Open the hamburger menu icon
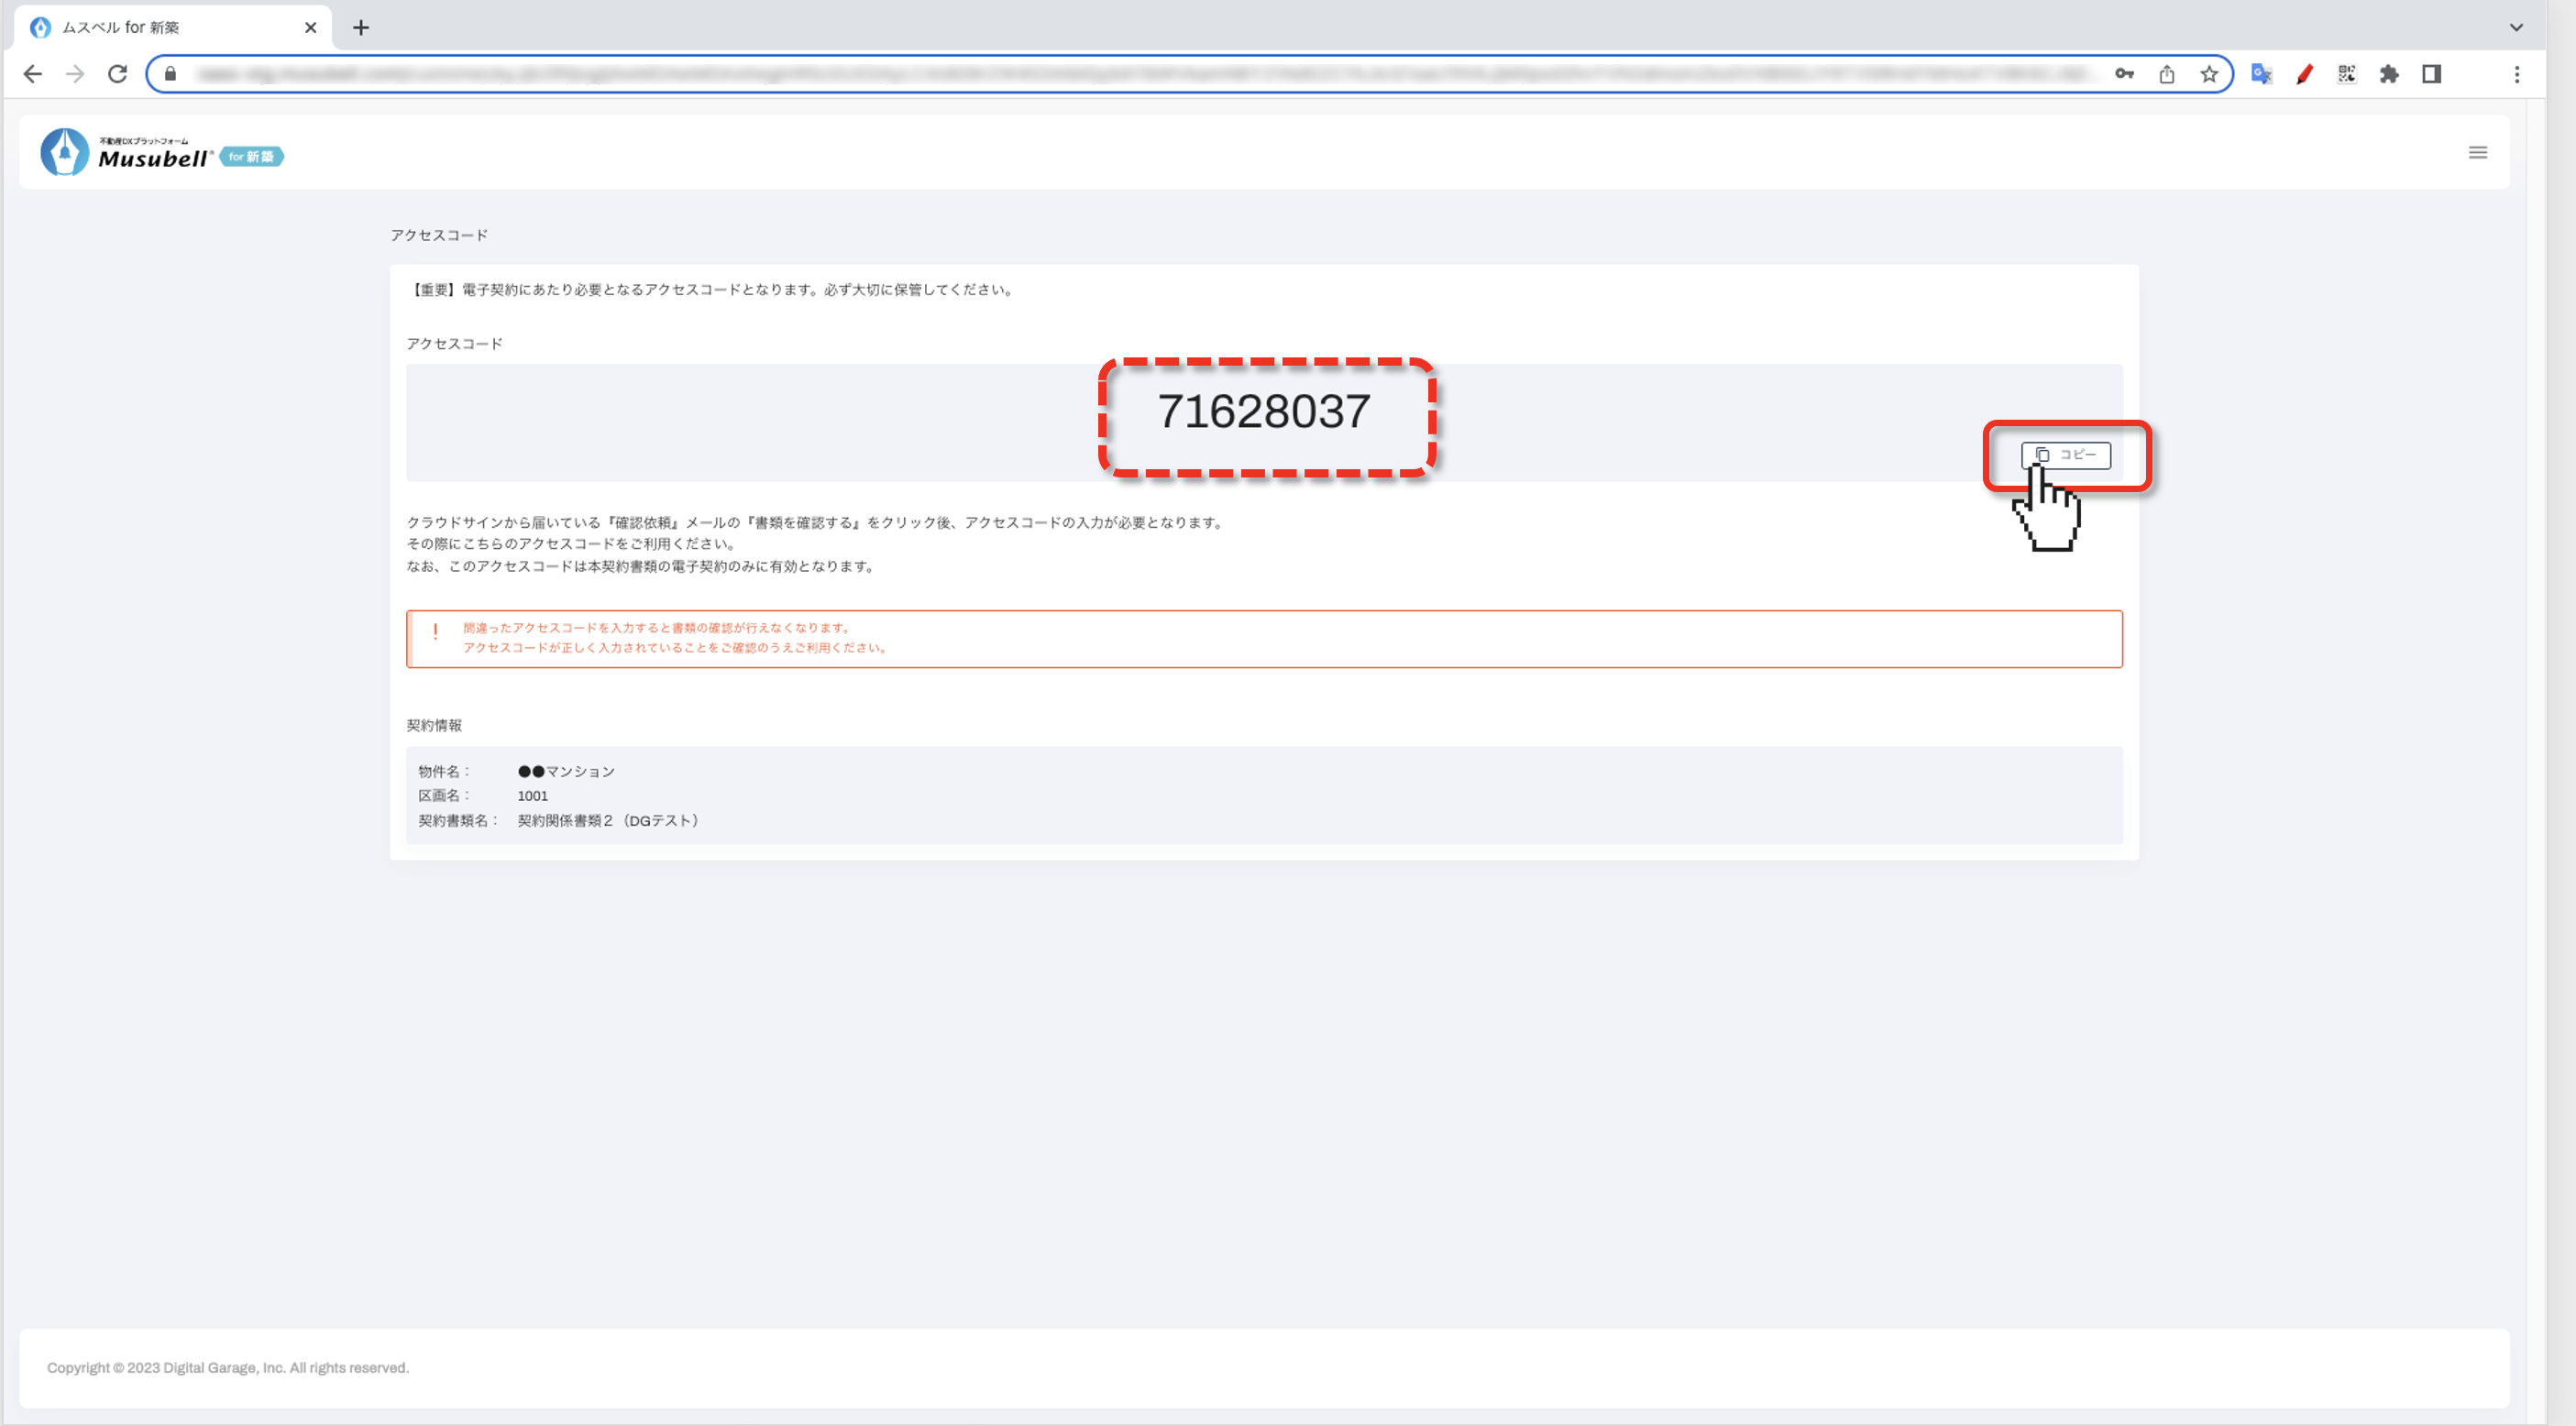This screenshot has width=2576, height=1426. [2477, 153]
